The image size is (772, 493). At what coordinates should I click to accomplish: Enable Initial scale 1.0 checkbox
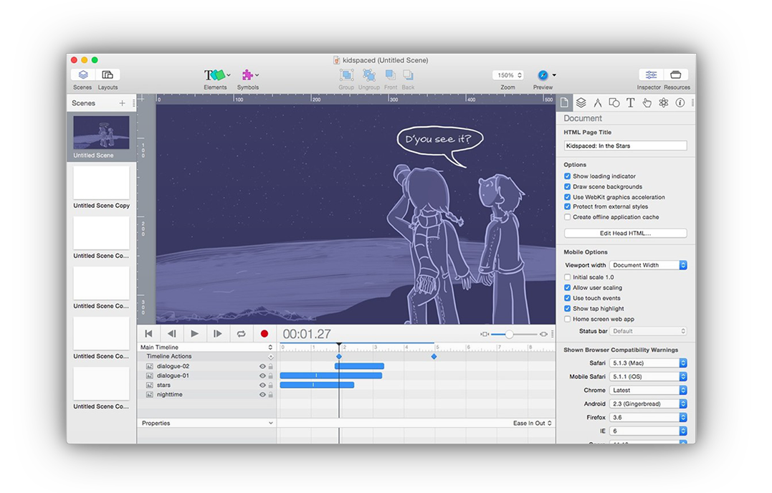pos(567,277)
